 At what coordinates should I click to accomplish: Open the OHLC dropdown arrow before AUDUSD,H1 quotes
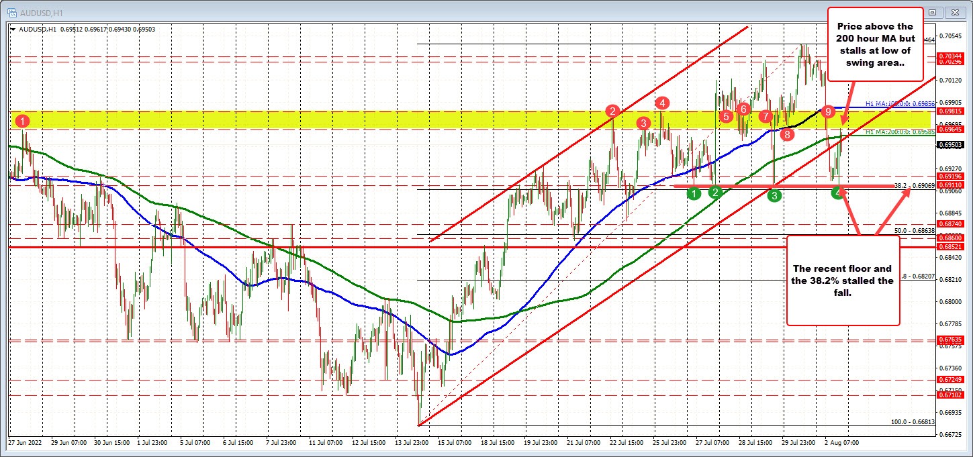[x=11, y=29]
